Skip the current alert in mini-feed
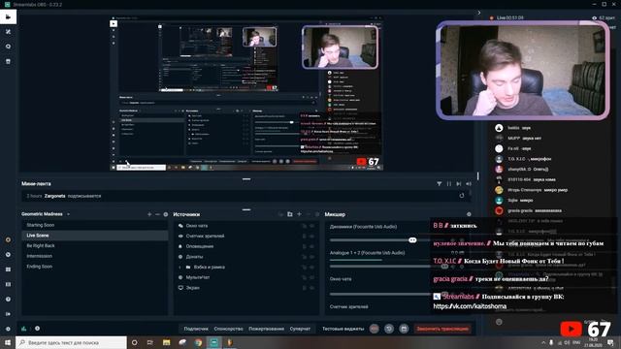 pos(459,183)
